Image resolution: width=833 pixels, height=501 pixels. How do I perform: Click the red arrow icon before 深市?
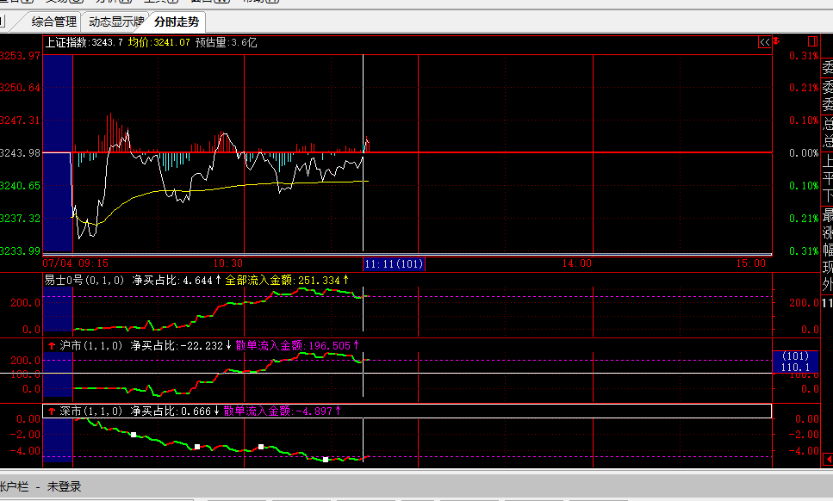(x=51, y=411)
